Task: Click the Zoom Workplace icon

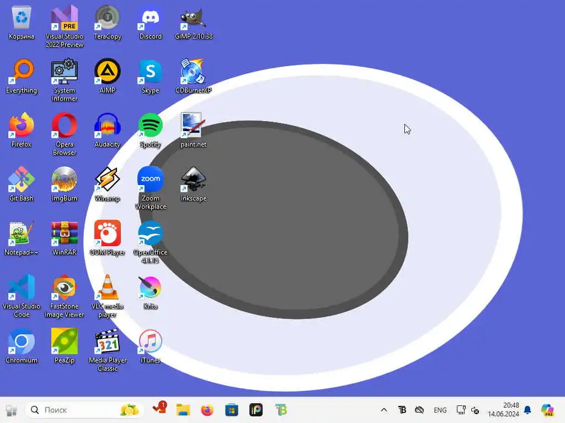Action: coord(150,188)
